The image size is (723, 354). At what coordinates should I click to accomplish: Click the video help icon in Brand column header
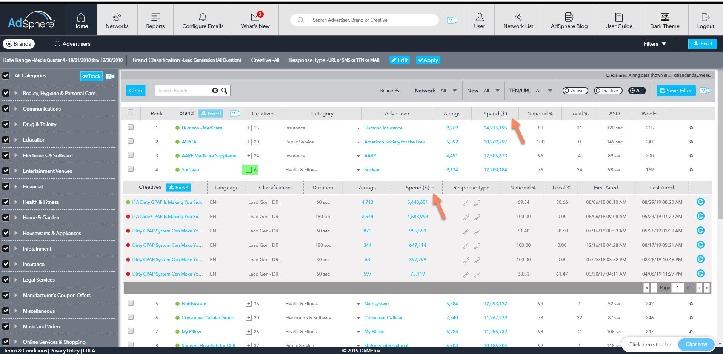click(x=235, y=114)
